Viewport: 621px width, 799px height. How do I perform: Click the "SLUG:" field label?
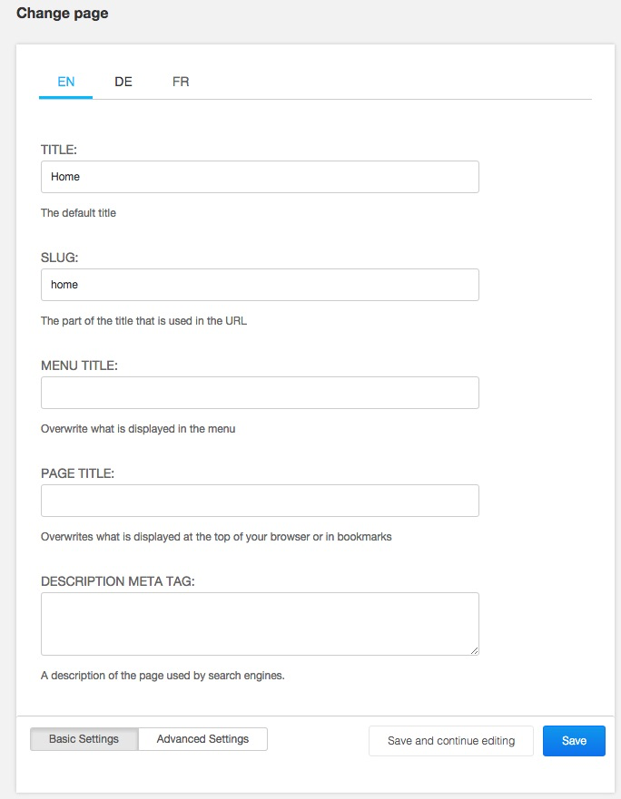(60, 258)
